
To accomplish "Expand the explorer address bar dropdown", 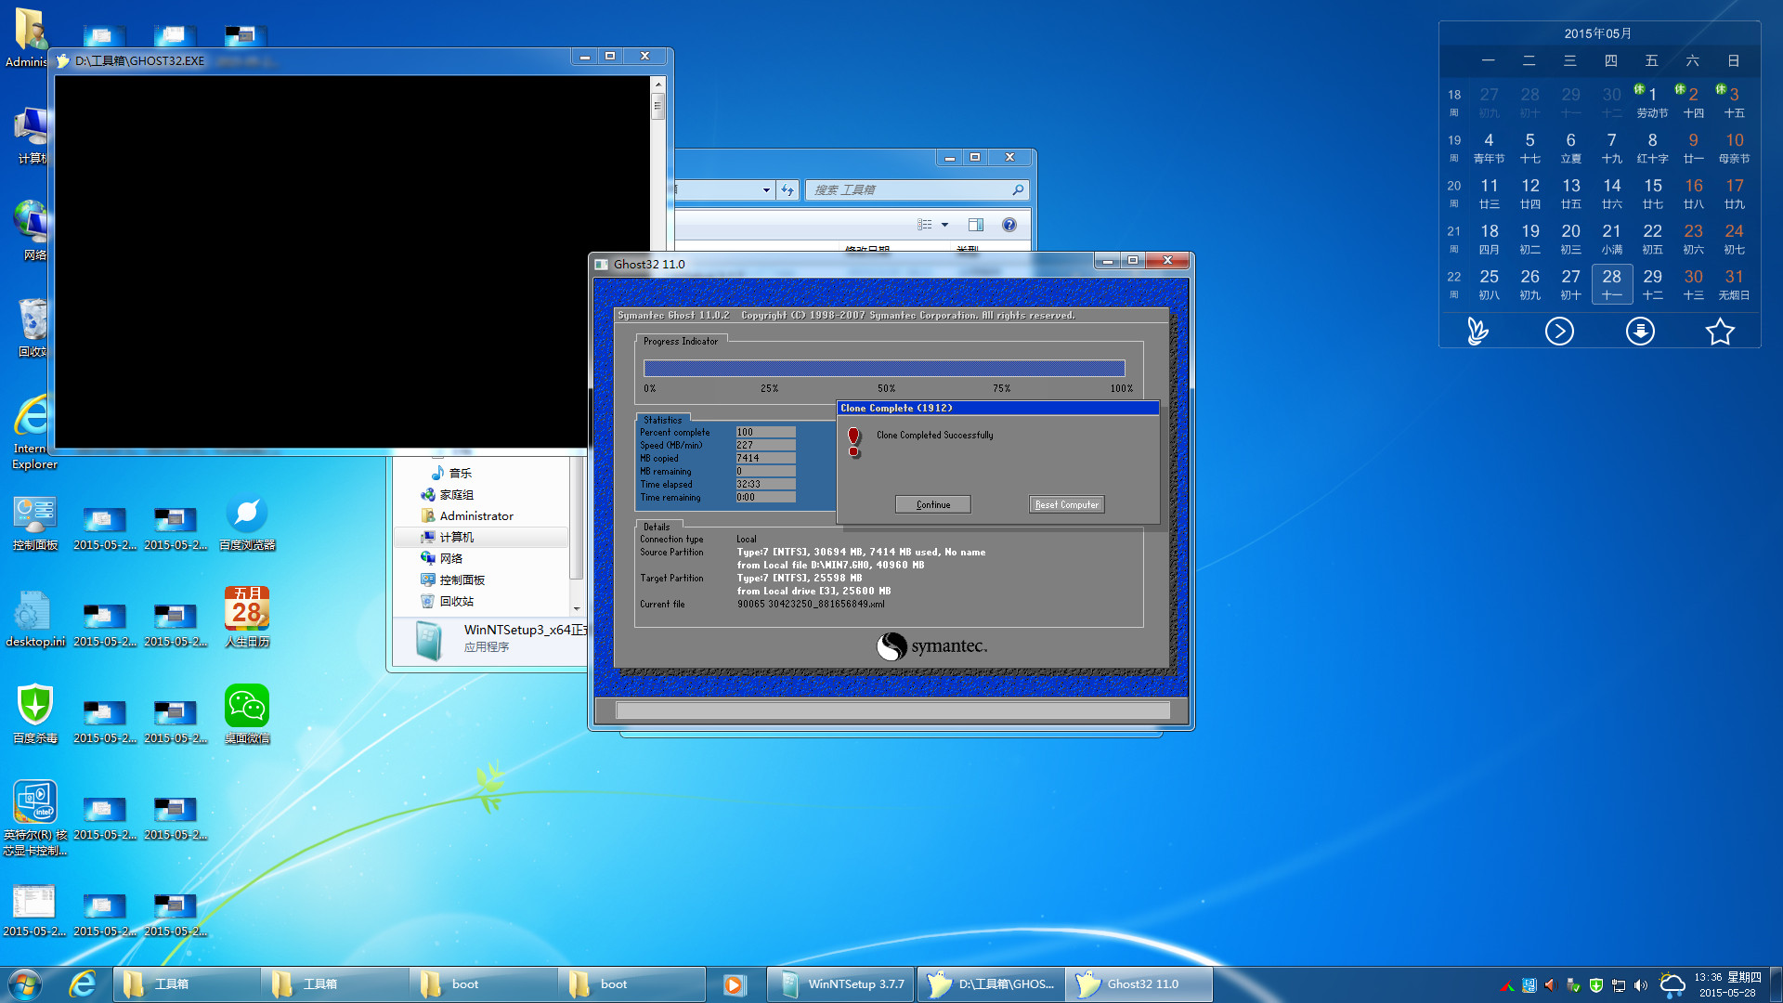I will tap(766, 189).
